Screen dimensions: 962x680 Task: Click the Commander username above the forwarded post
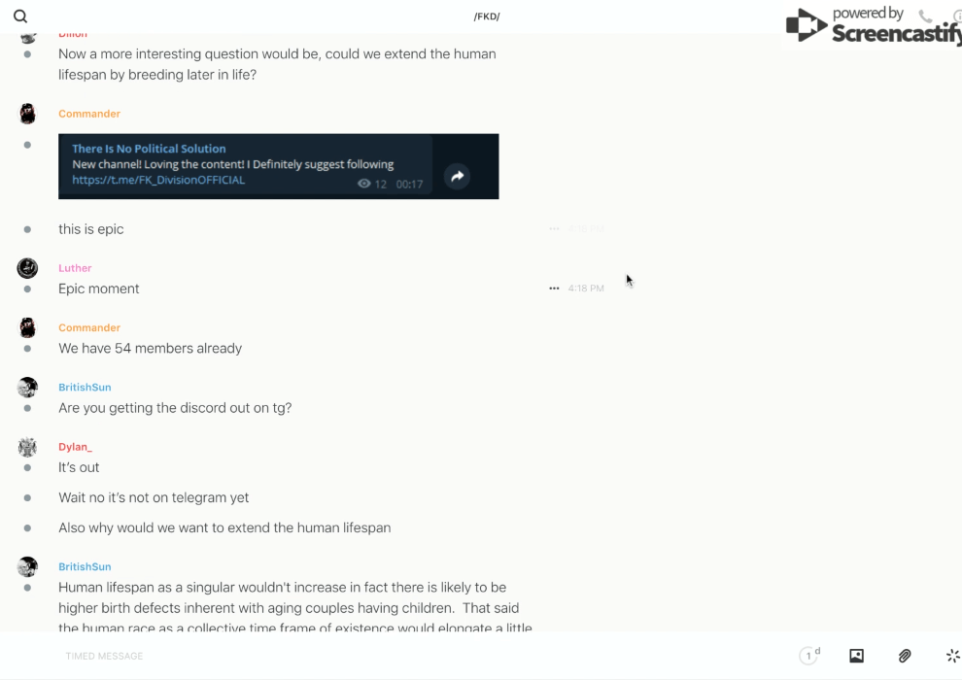(x=89, y=114)
